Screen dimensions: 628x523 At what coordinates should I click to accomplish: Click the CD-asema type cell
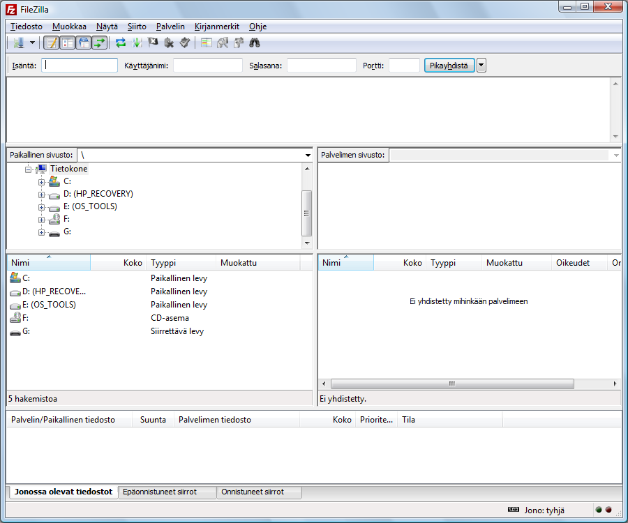coord(170,318)
